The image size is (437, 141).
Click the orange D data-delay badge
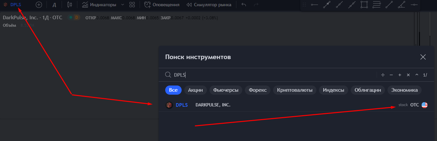pos(77,18)
